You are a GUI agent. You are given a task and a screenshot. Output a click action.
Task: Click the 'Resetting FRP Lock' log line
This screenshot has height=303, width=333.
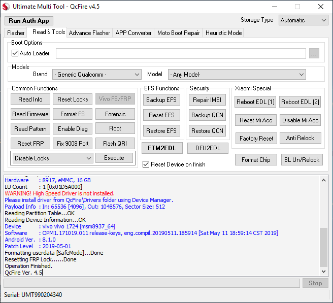41,259
